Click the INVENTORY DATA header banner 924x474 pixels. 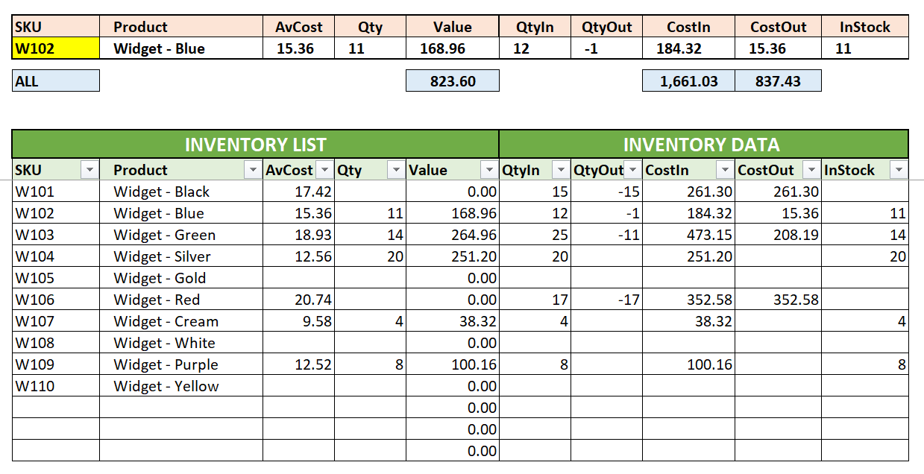(701, 145)
